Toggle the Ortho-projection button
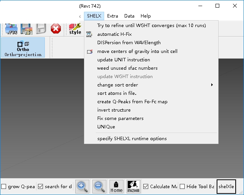244x195 pixels. pos(23,48)
